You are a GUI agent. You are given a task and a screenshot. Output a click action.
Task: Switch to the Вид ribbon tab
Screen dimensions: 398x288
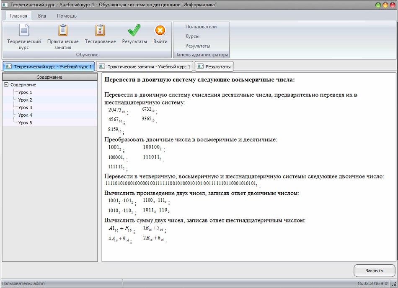[42, 16]
